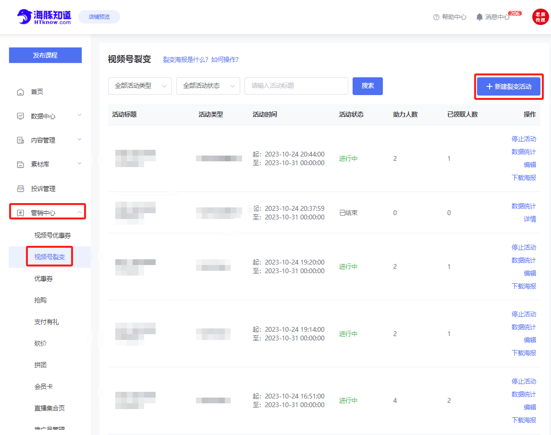
Task: Click the 发布课程 button
Action: click(45, 55)
